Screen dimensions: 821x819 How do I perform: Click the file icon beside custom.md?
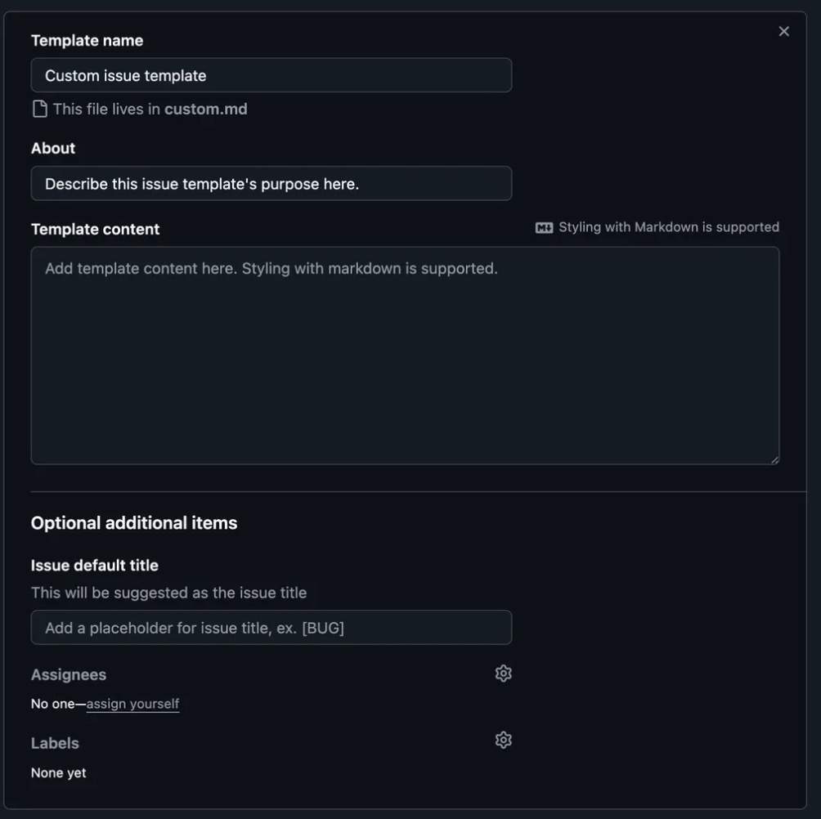(x=39, y=110)
